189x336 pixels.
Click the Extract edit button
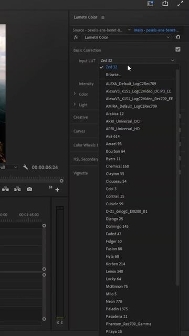(17, 189)
